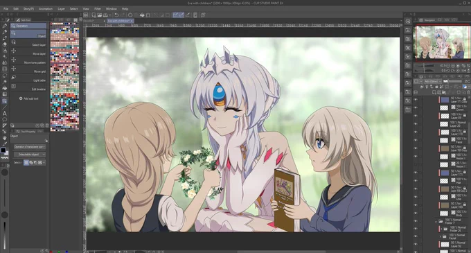The height and width of the screenshot is (253, 471).
Task: Open the selection mode dropdown arrow in Tool Property
Action: tap(44, 162)
